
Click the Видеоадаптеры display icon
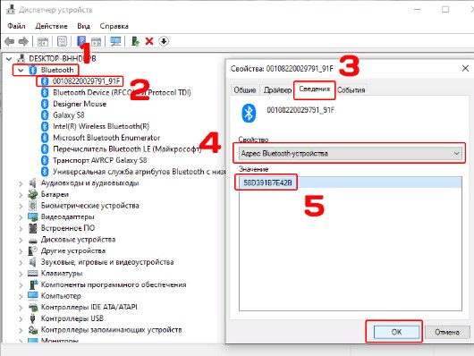[x=32, y=216]
